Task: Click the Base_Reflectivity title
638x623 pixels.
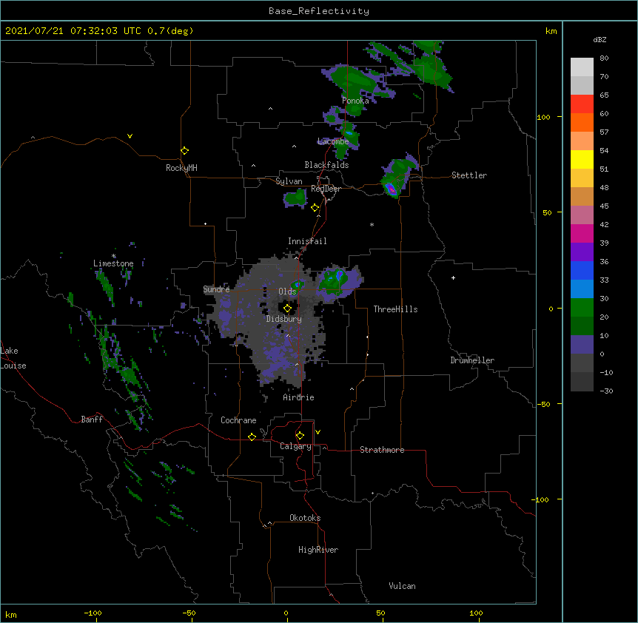Action: (319, 11)
